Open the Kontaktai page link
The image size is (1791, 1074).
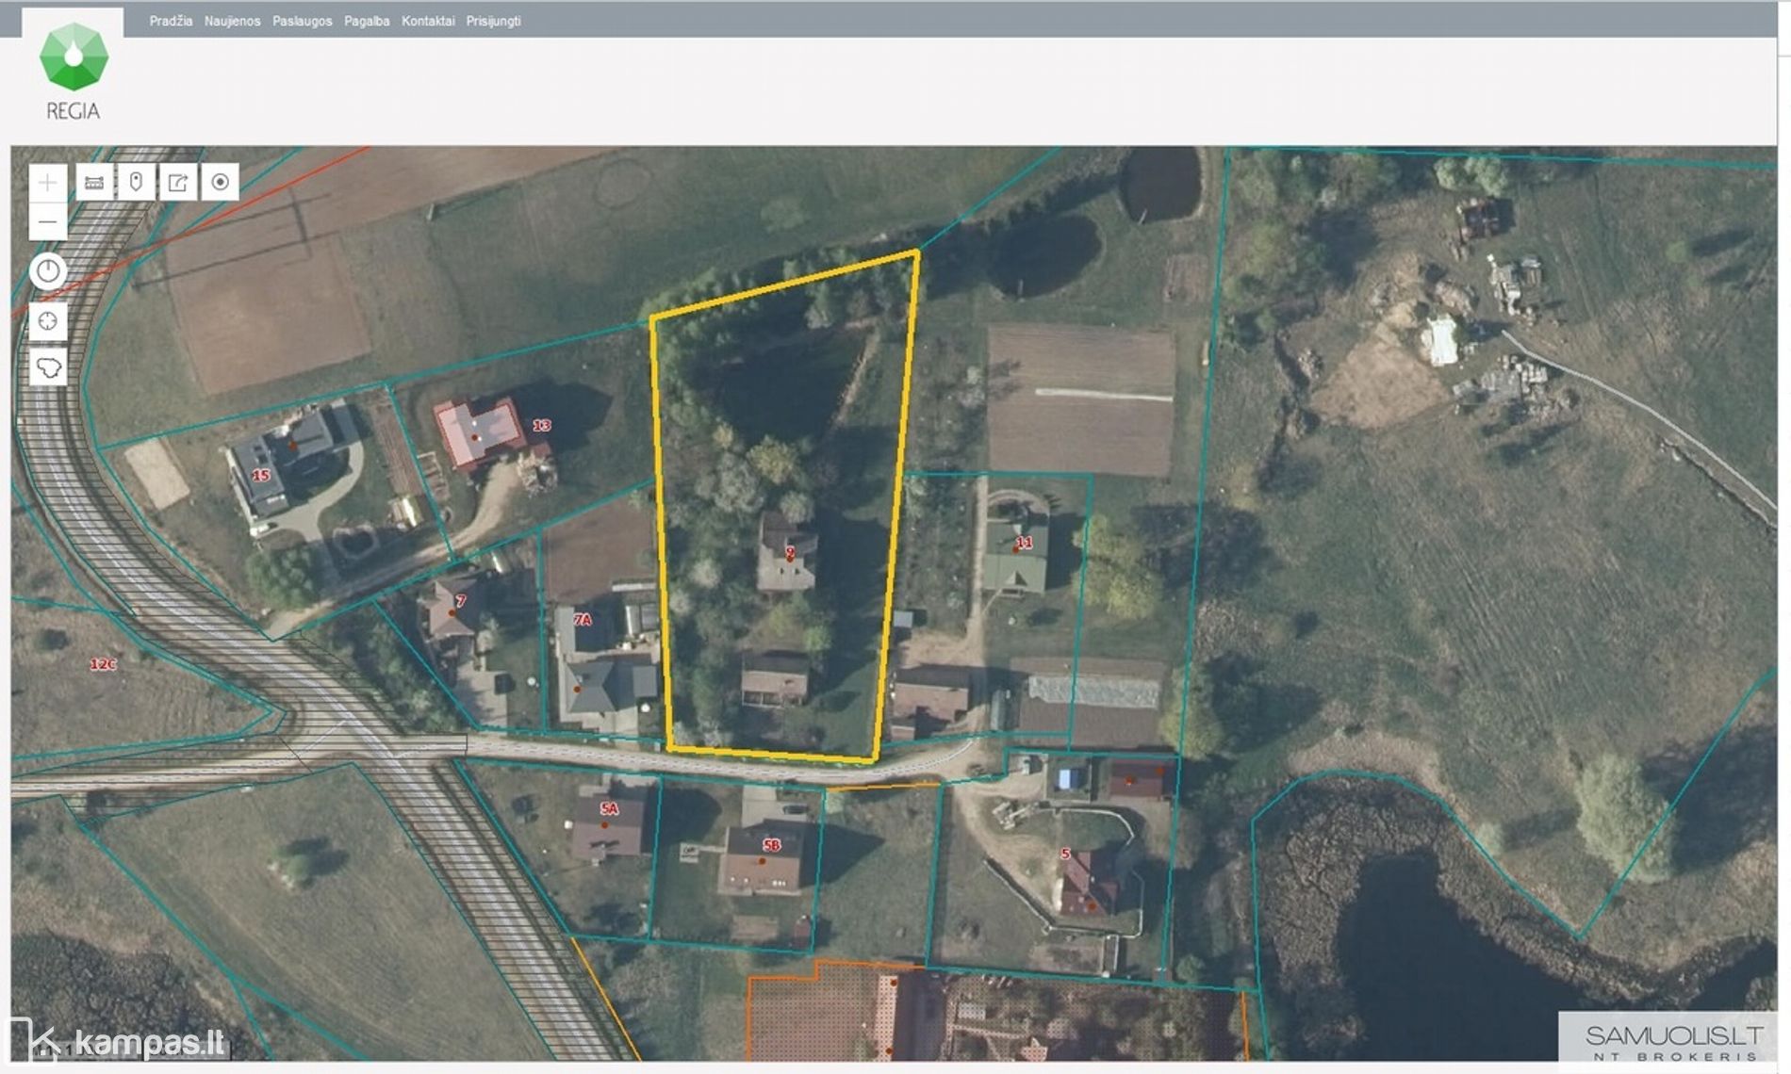pyautogui.click(x=428, y=21)
